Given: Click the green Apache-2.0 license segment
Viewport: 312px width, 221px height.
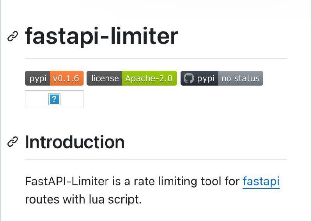Looking at the screenshot, I should point(149,78).
